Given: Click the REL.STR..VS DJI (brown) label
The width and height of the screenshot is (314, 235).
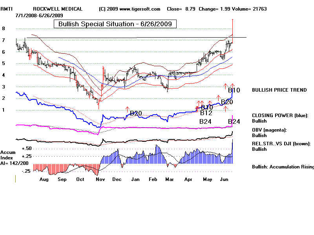Looking at the screenshot, I should coord(281,144).
